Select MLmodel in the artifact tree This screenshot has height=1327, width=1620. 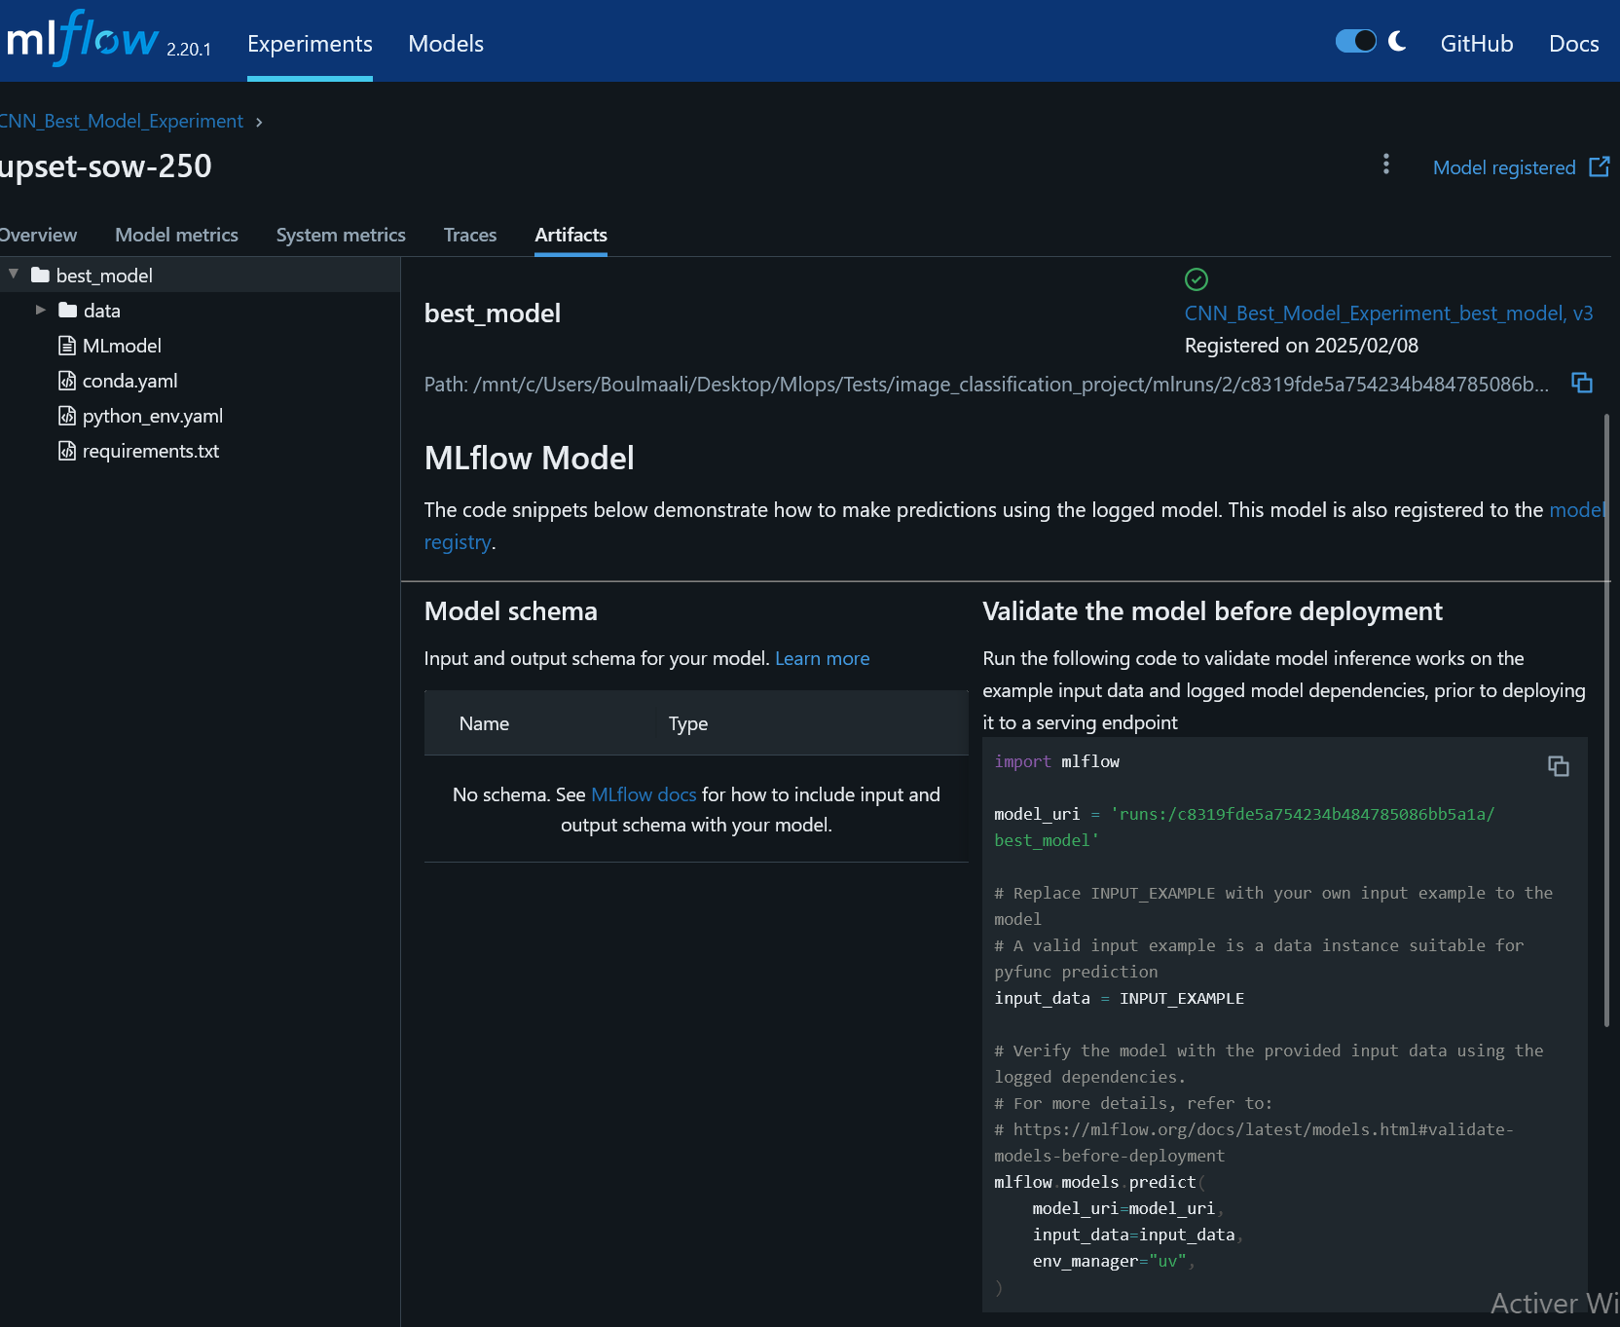(122, 346)
